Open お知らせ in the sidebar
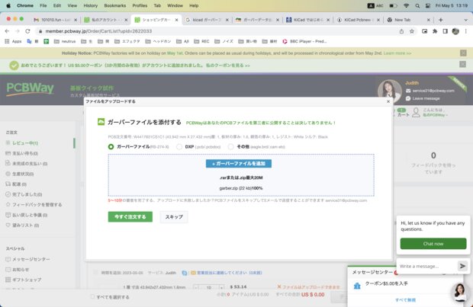This screenshot has width=473, height=307. [20, 270]
